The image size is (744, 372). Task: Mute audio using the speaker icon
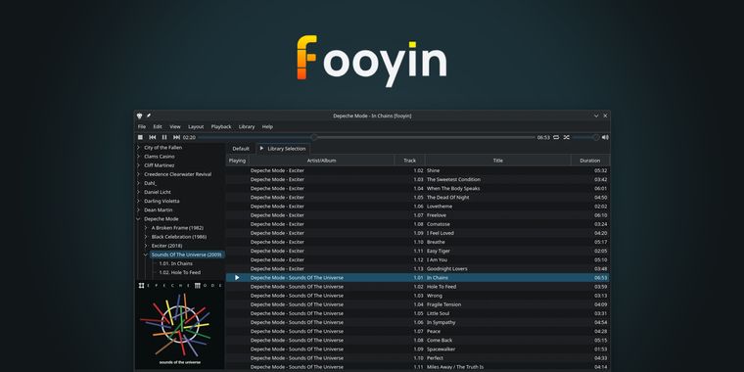pyautogui.click(x=605, y=137)
